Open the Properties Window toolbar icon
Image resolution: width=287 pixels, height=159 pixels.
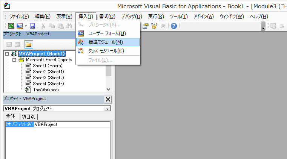(146, 26)
